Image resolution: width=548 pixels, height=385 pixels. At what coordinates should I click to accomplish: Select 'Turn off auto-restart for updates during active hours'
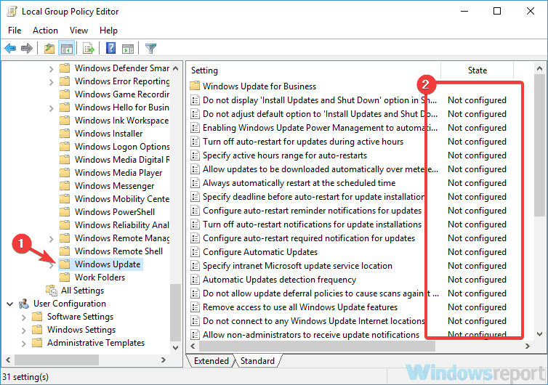302,142
